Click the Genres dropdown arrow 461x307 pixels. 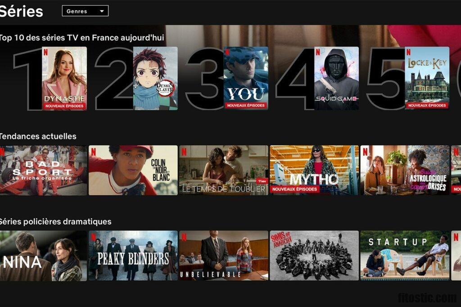point(101,11)
